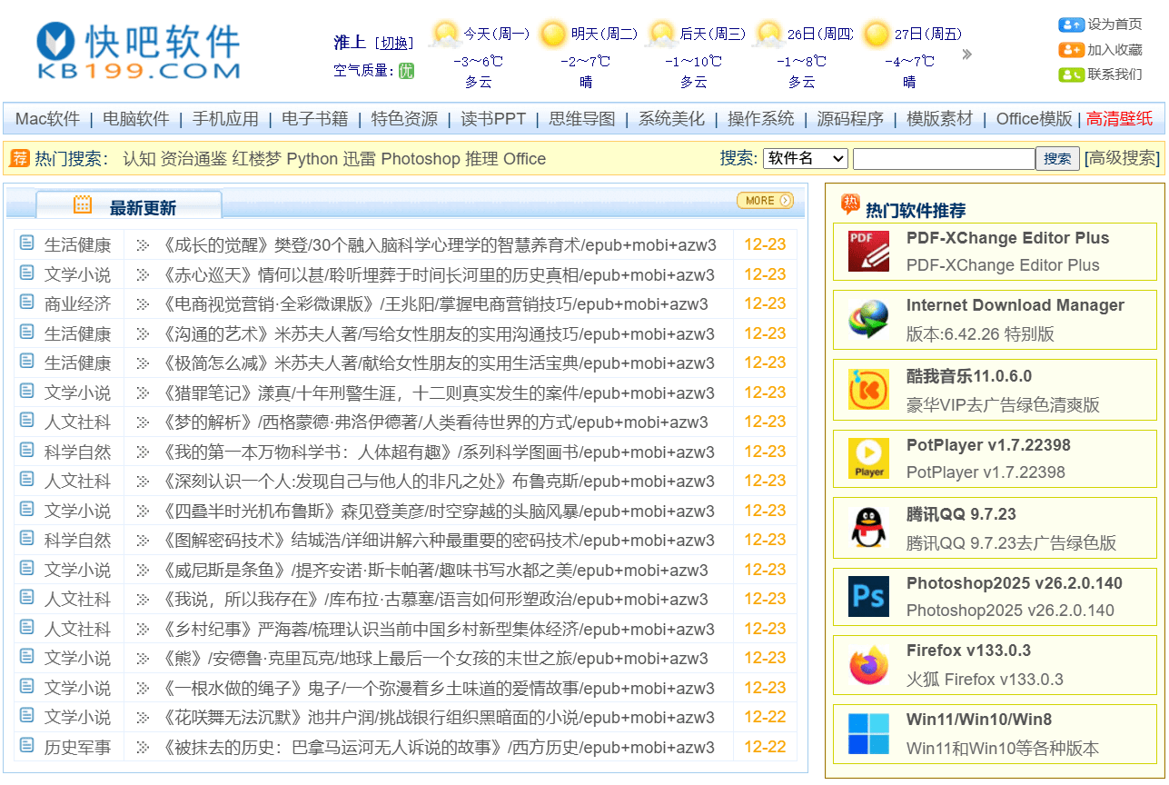Open Firefox v133.0.3 title link
1169x785 pixels.
(968, 651)
